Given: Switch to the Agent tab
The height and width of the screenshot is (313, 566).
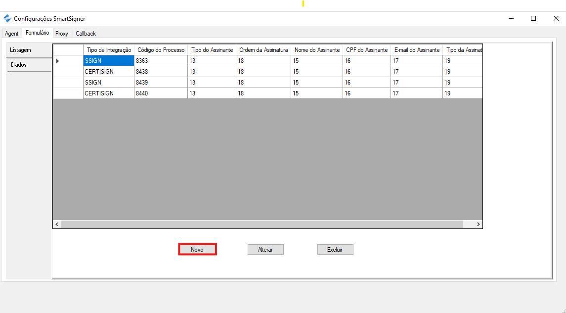Looking at the screenshot, I should coord(12,34).
